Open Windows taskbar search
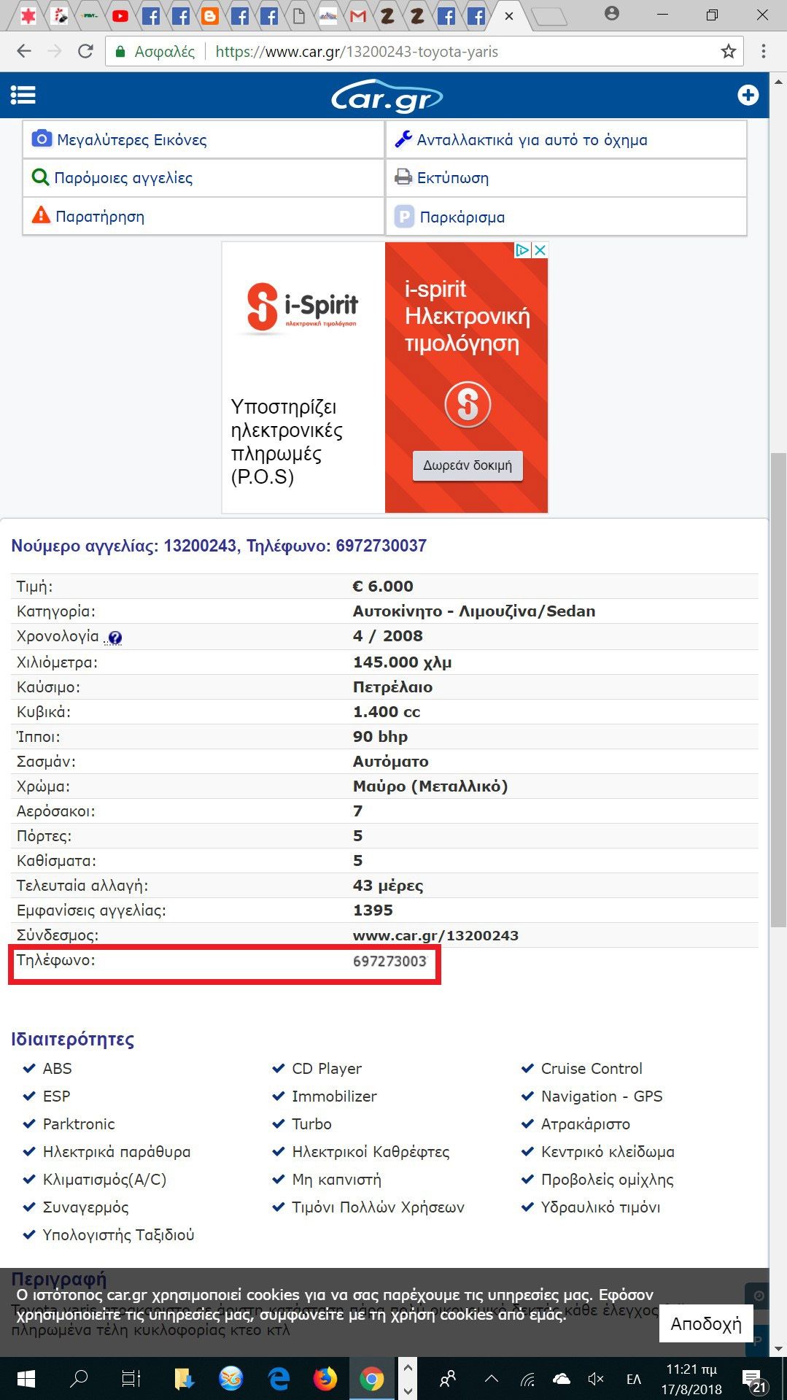 pyautogui.click(x=78, y=1379)
